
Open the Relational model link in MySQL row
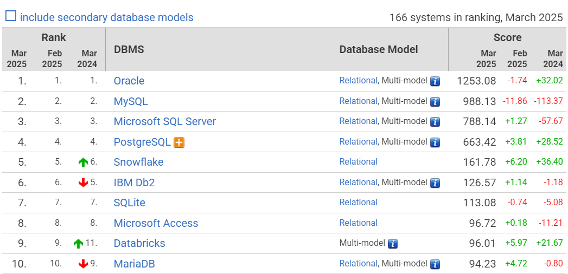358,101
